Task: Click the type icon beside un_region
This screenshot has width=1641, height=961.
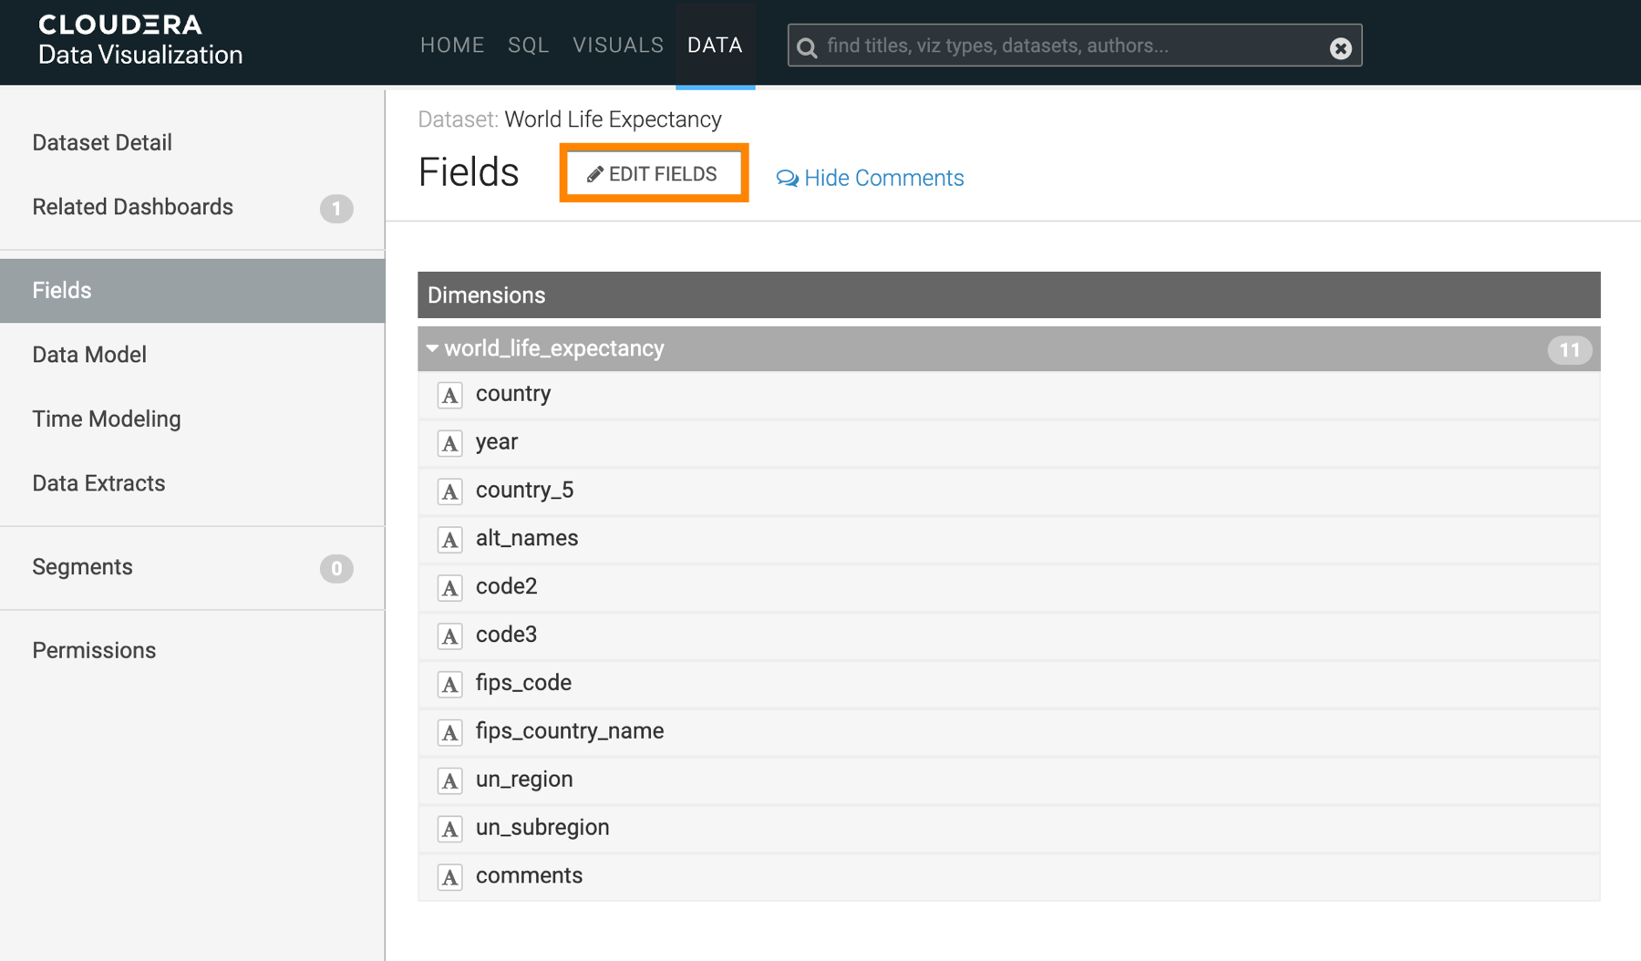Action: point(449,780)
